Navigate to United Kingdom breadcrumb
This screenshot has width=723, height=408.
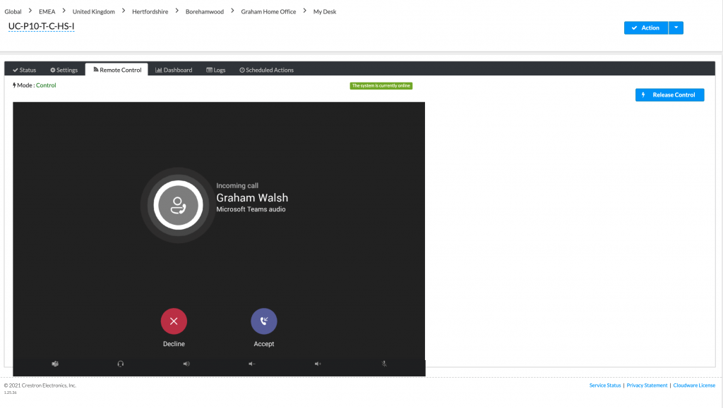point(94,11)
